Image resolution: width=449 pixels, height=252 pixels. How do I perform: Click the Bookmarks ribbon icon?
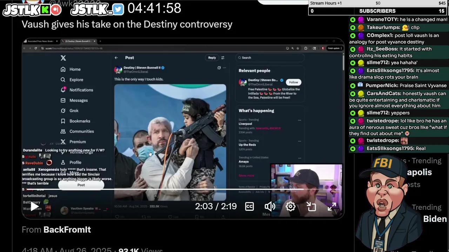[x=63, y=121]
